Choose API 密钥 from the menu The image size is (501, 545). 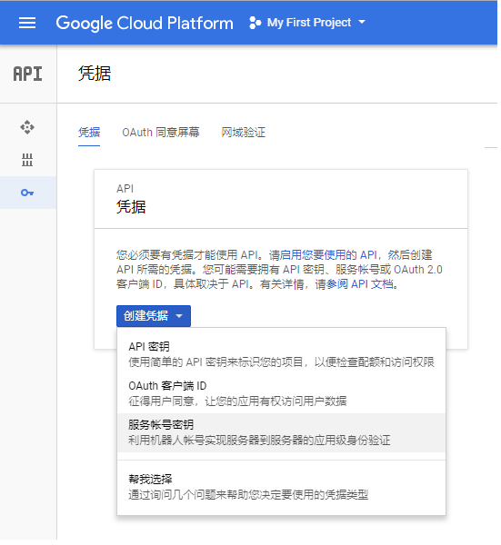[x=282, y=354]
